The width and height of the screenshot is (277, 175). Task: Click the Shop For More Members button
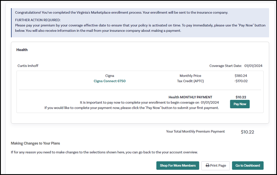pos(178,165)
